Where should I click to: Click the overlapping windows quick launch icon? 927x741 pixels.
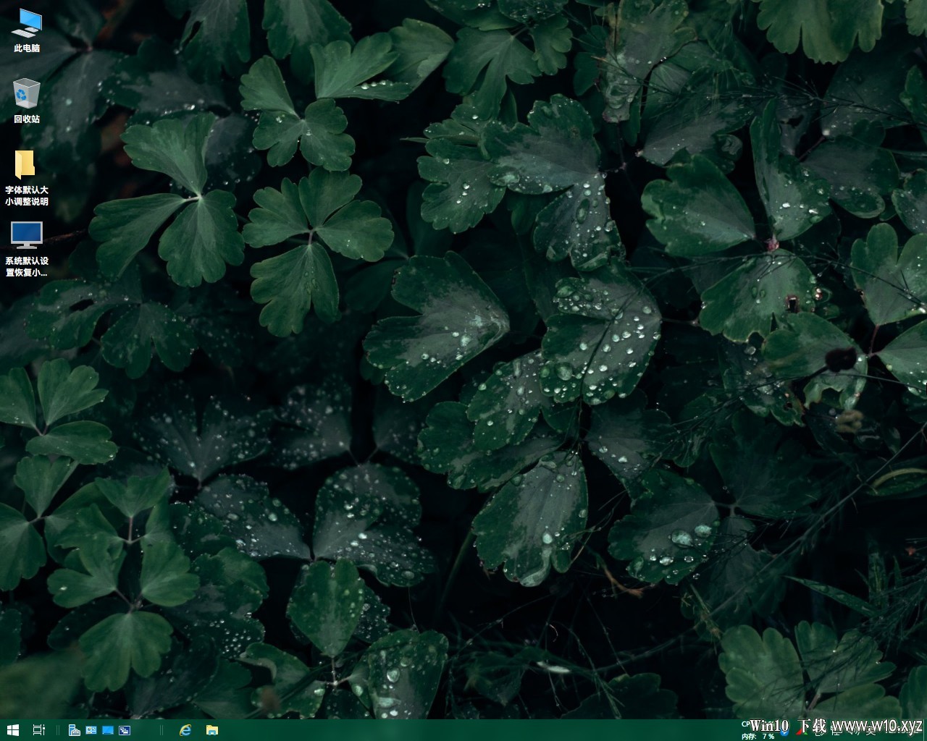click(x=125, y=730)
